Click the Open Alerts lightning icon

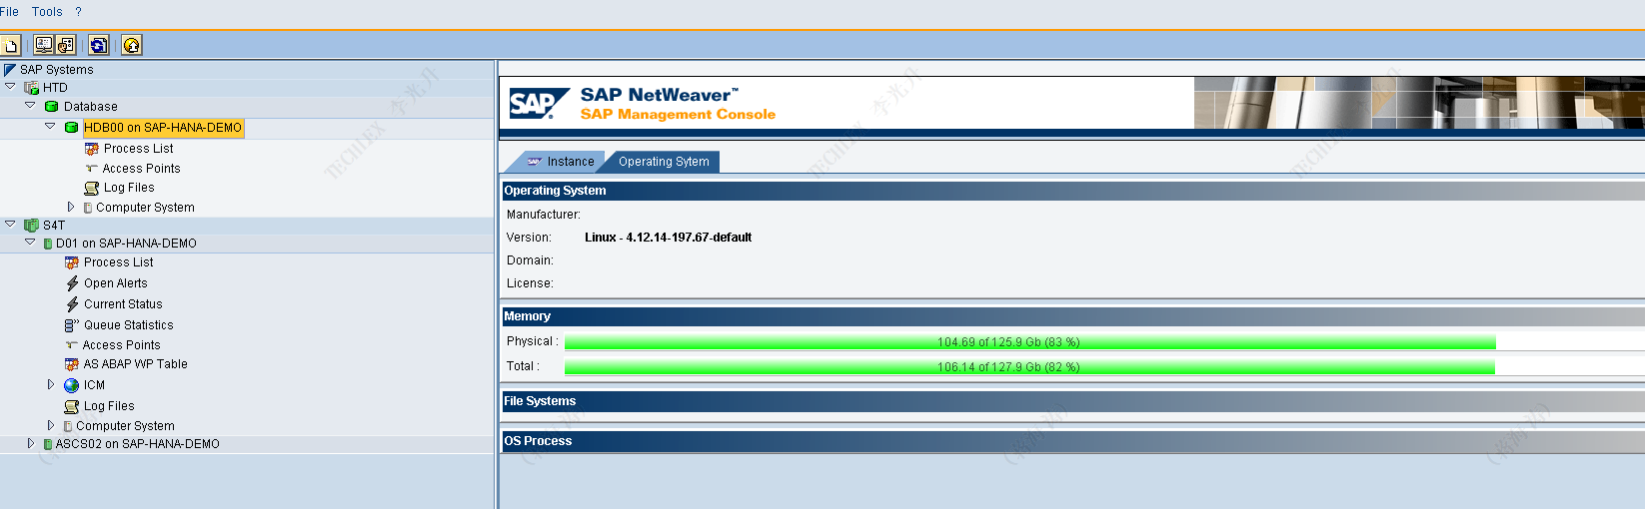[x=72, y=283]
